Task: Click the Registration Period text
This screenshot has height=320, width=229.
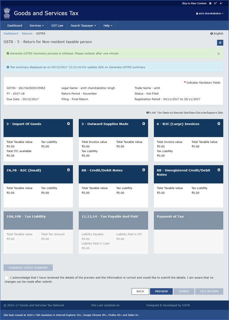Action: (167, 99)
